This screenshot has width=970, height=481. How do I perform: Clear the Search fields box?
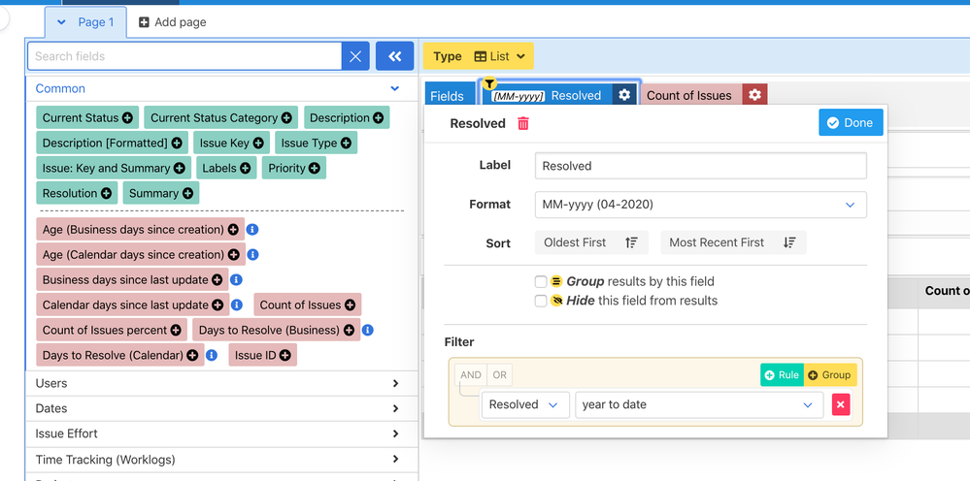tap(355, 56)
